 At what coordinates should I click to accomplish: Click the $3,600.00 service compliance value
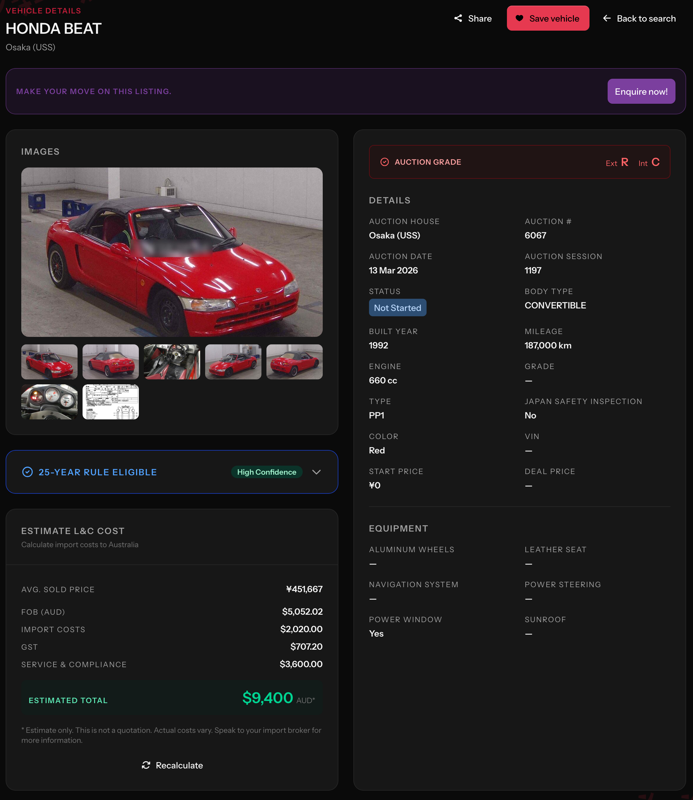(301, 664)
